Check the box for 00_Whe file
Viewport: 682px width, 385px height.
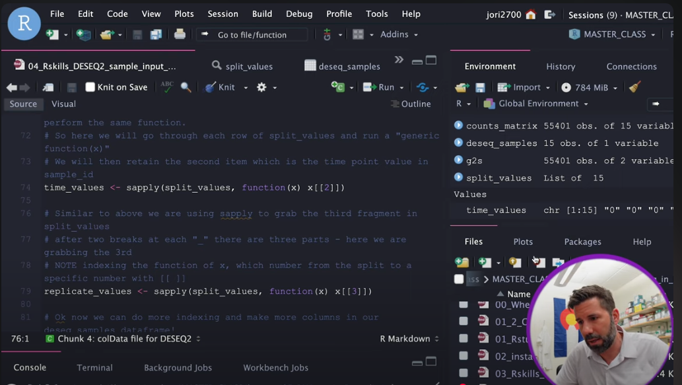(463, 304)
